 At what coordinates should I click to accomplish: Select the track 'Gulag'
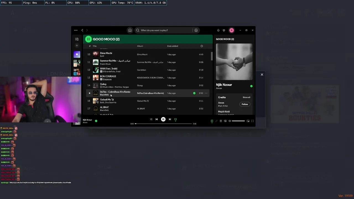(103, 84)
